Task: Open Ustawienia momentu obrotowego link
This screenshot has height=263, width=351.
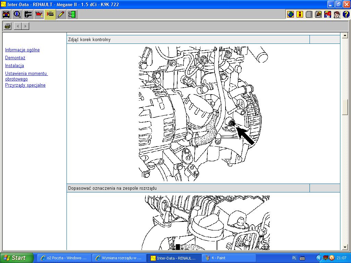Action: [26, 76]
